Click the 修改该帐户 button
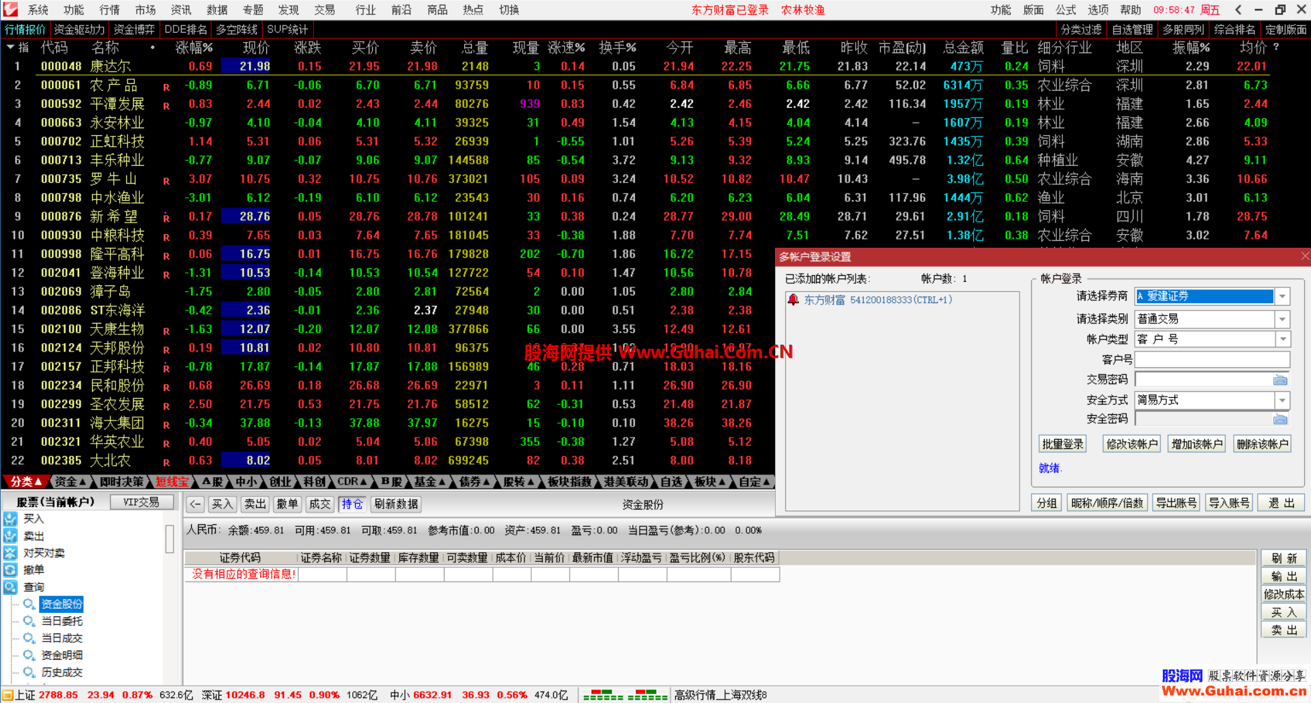This screenshot has width=1311, height=703. tap(1132, 444)
